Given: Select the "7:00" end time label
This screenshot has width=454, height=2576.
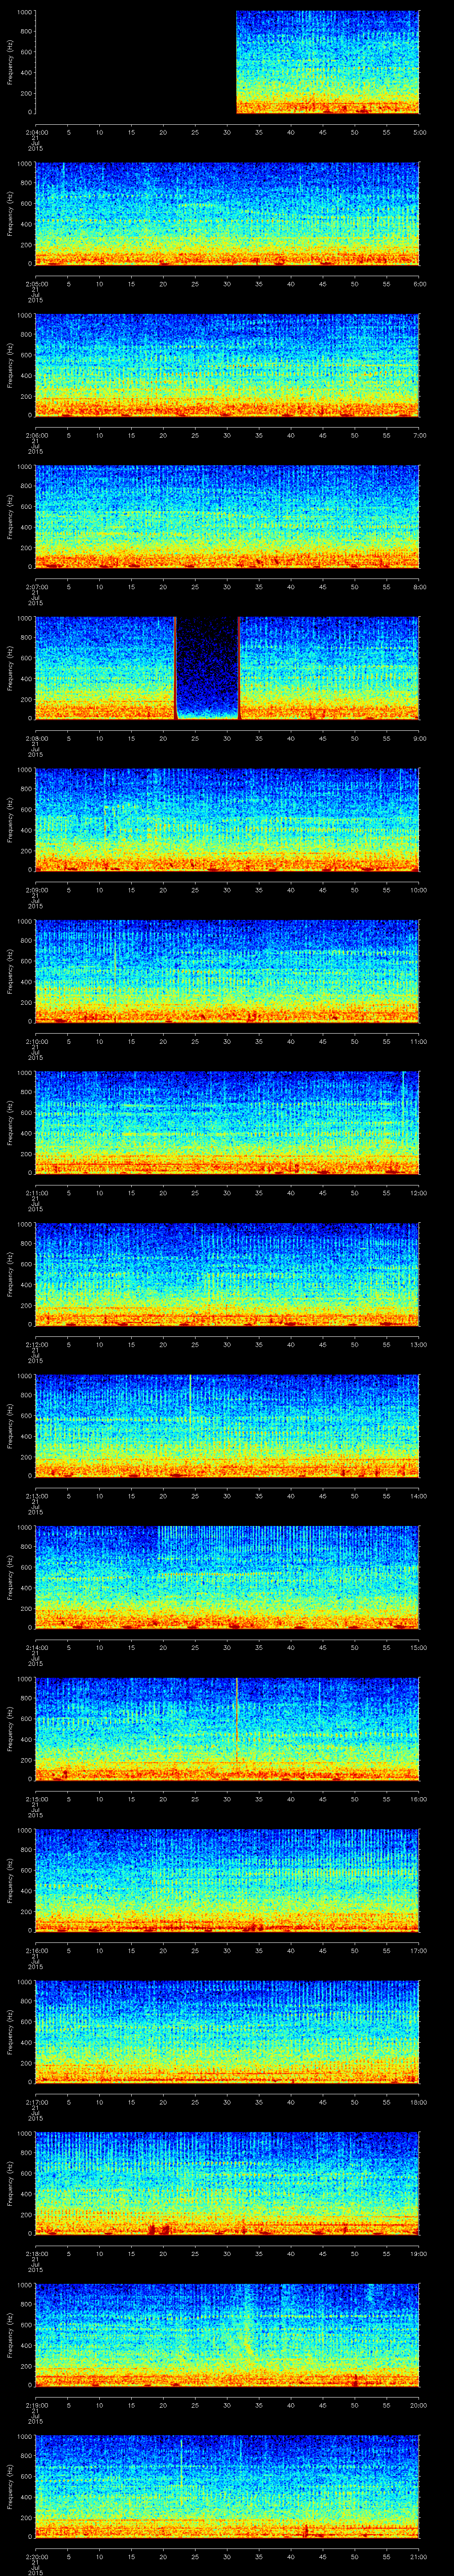Looking at the screenshot, I should click(419, 435).
